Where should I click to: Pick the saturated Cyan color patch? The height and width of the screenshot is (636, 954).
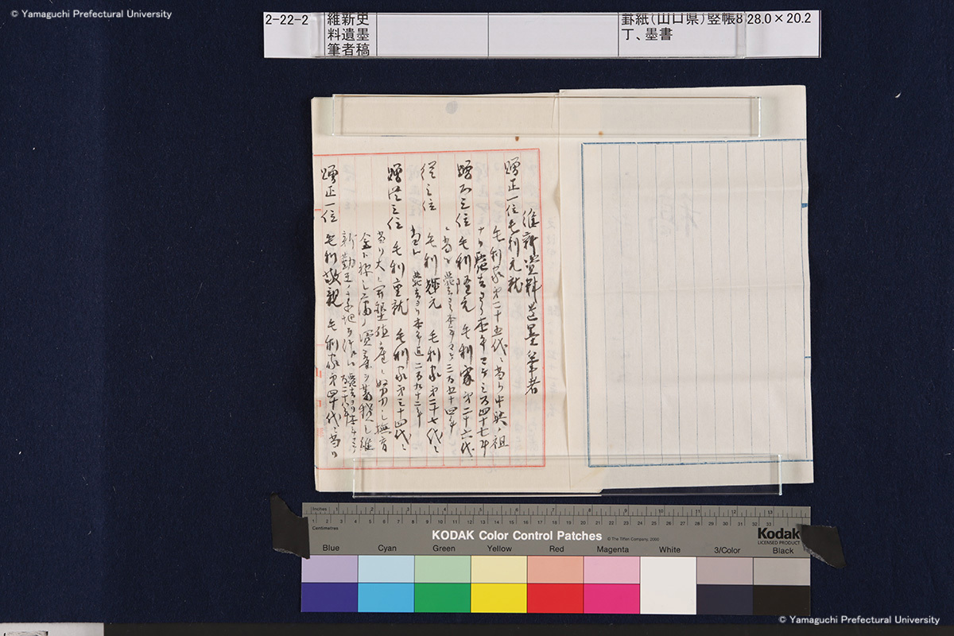click(x=386, y=598)
